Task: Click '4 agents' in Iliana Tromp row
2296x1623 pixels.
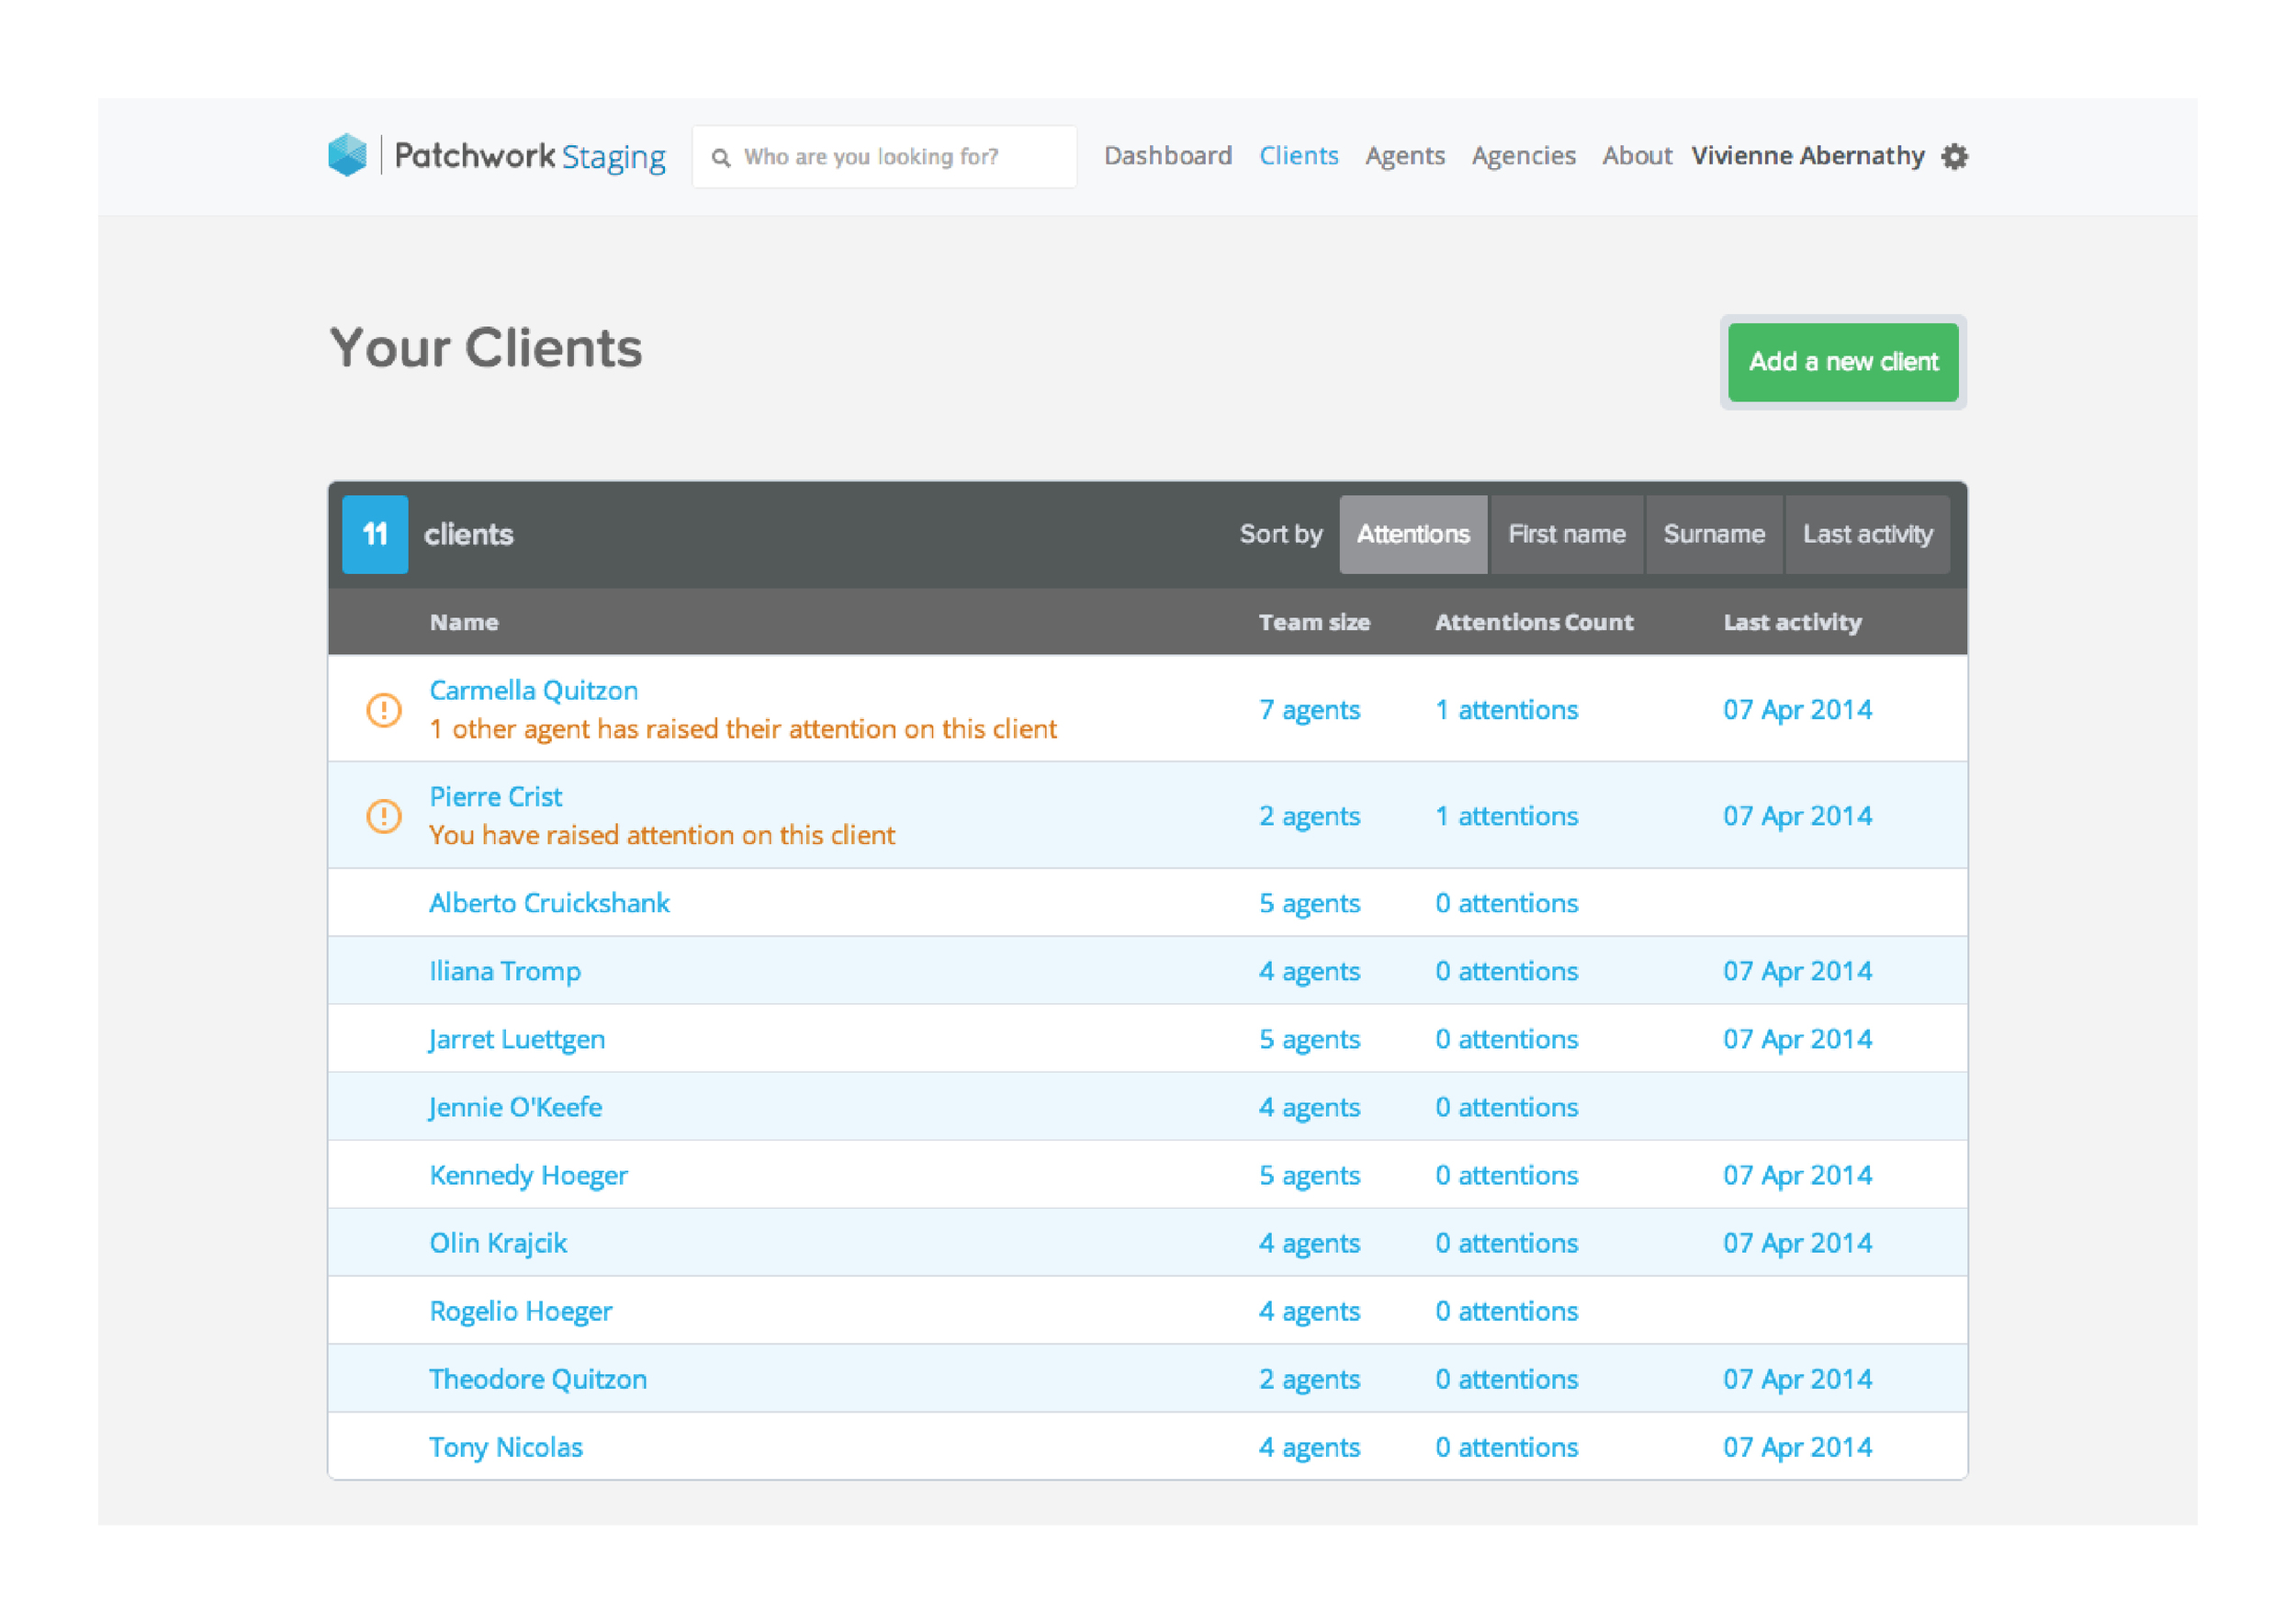Action: point(1309,971)
